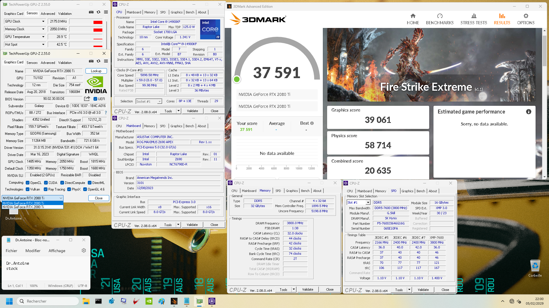
Task: Toggle the OpenCL checkbox
Action: pyautogui.click(x=28, y=183)
